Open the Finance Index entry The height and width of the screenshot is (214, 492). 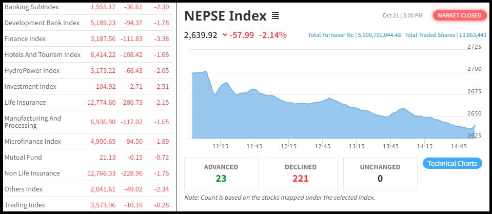point(25,39)
